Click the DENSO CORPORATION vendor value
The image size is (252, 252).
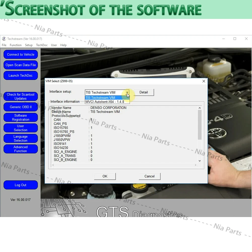coord(108,108)
